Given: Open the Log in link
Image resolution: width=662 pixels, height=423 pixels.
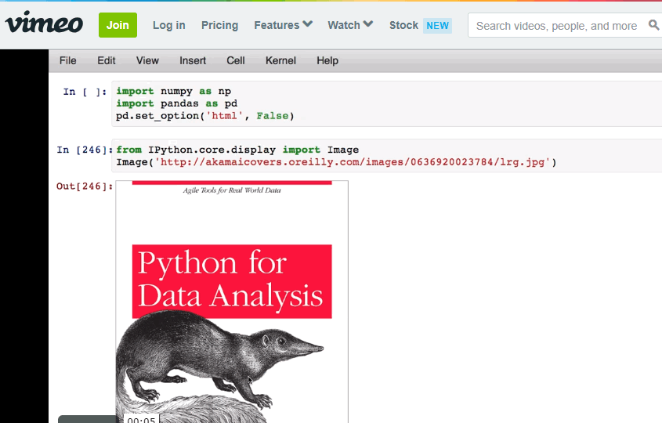Looking at the screenshot, I should pyautogui.click(x=169, y=25).
